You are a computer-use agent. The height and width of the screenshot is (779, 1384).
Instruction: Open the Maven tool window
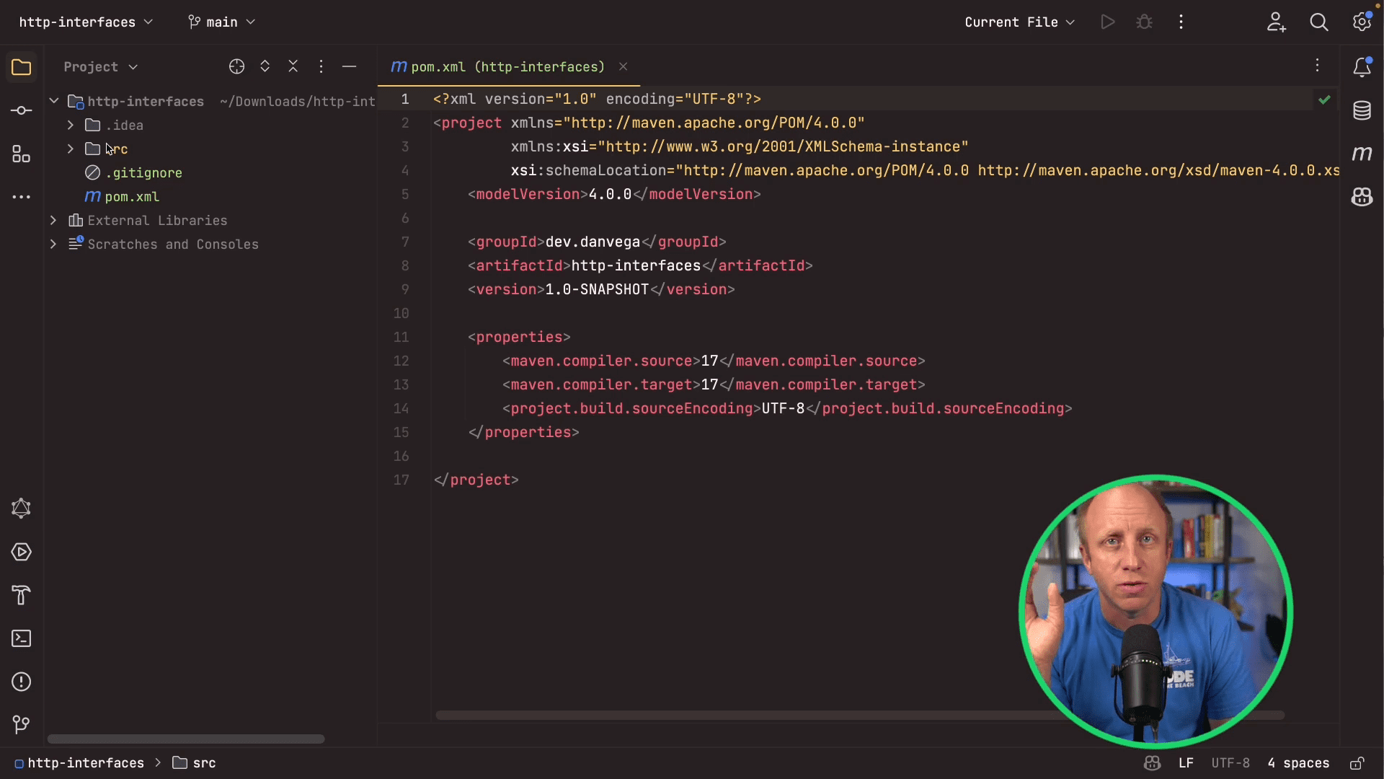pyautogui.click(x=1362, y=153)
